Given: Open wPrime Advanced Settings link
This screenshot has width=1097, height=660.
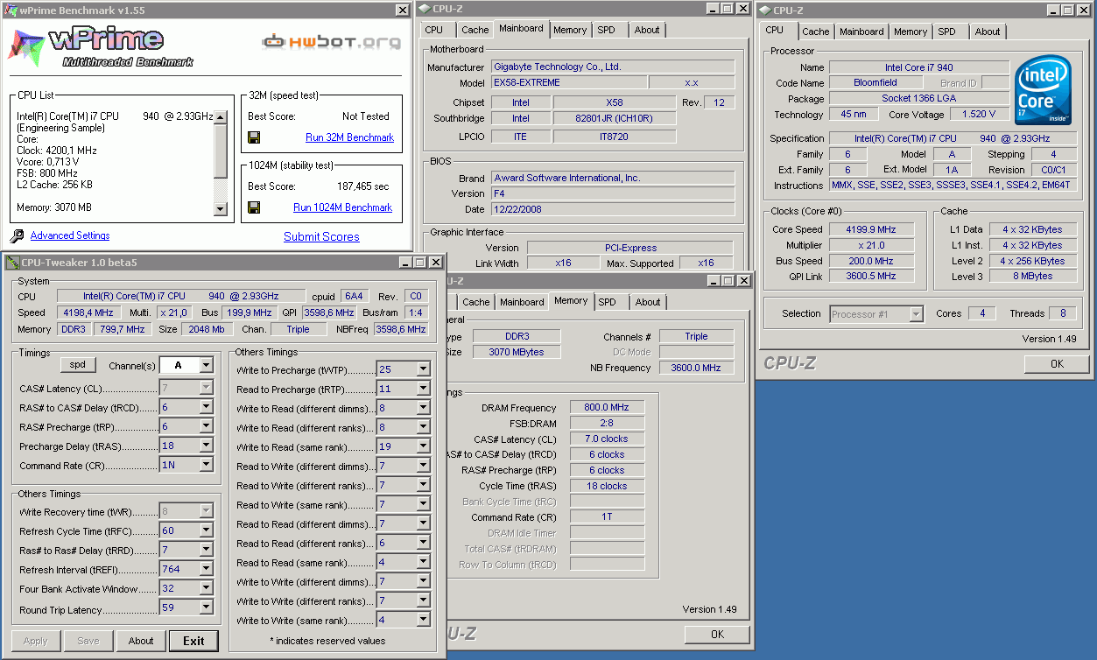Looking at the screenshot, I should coord(70,235).
